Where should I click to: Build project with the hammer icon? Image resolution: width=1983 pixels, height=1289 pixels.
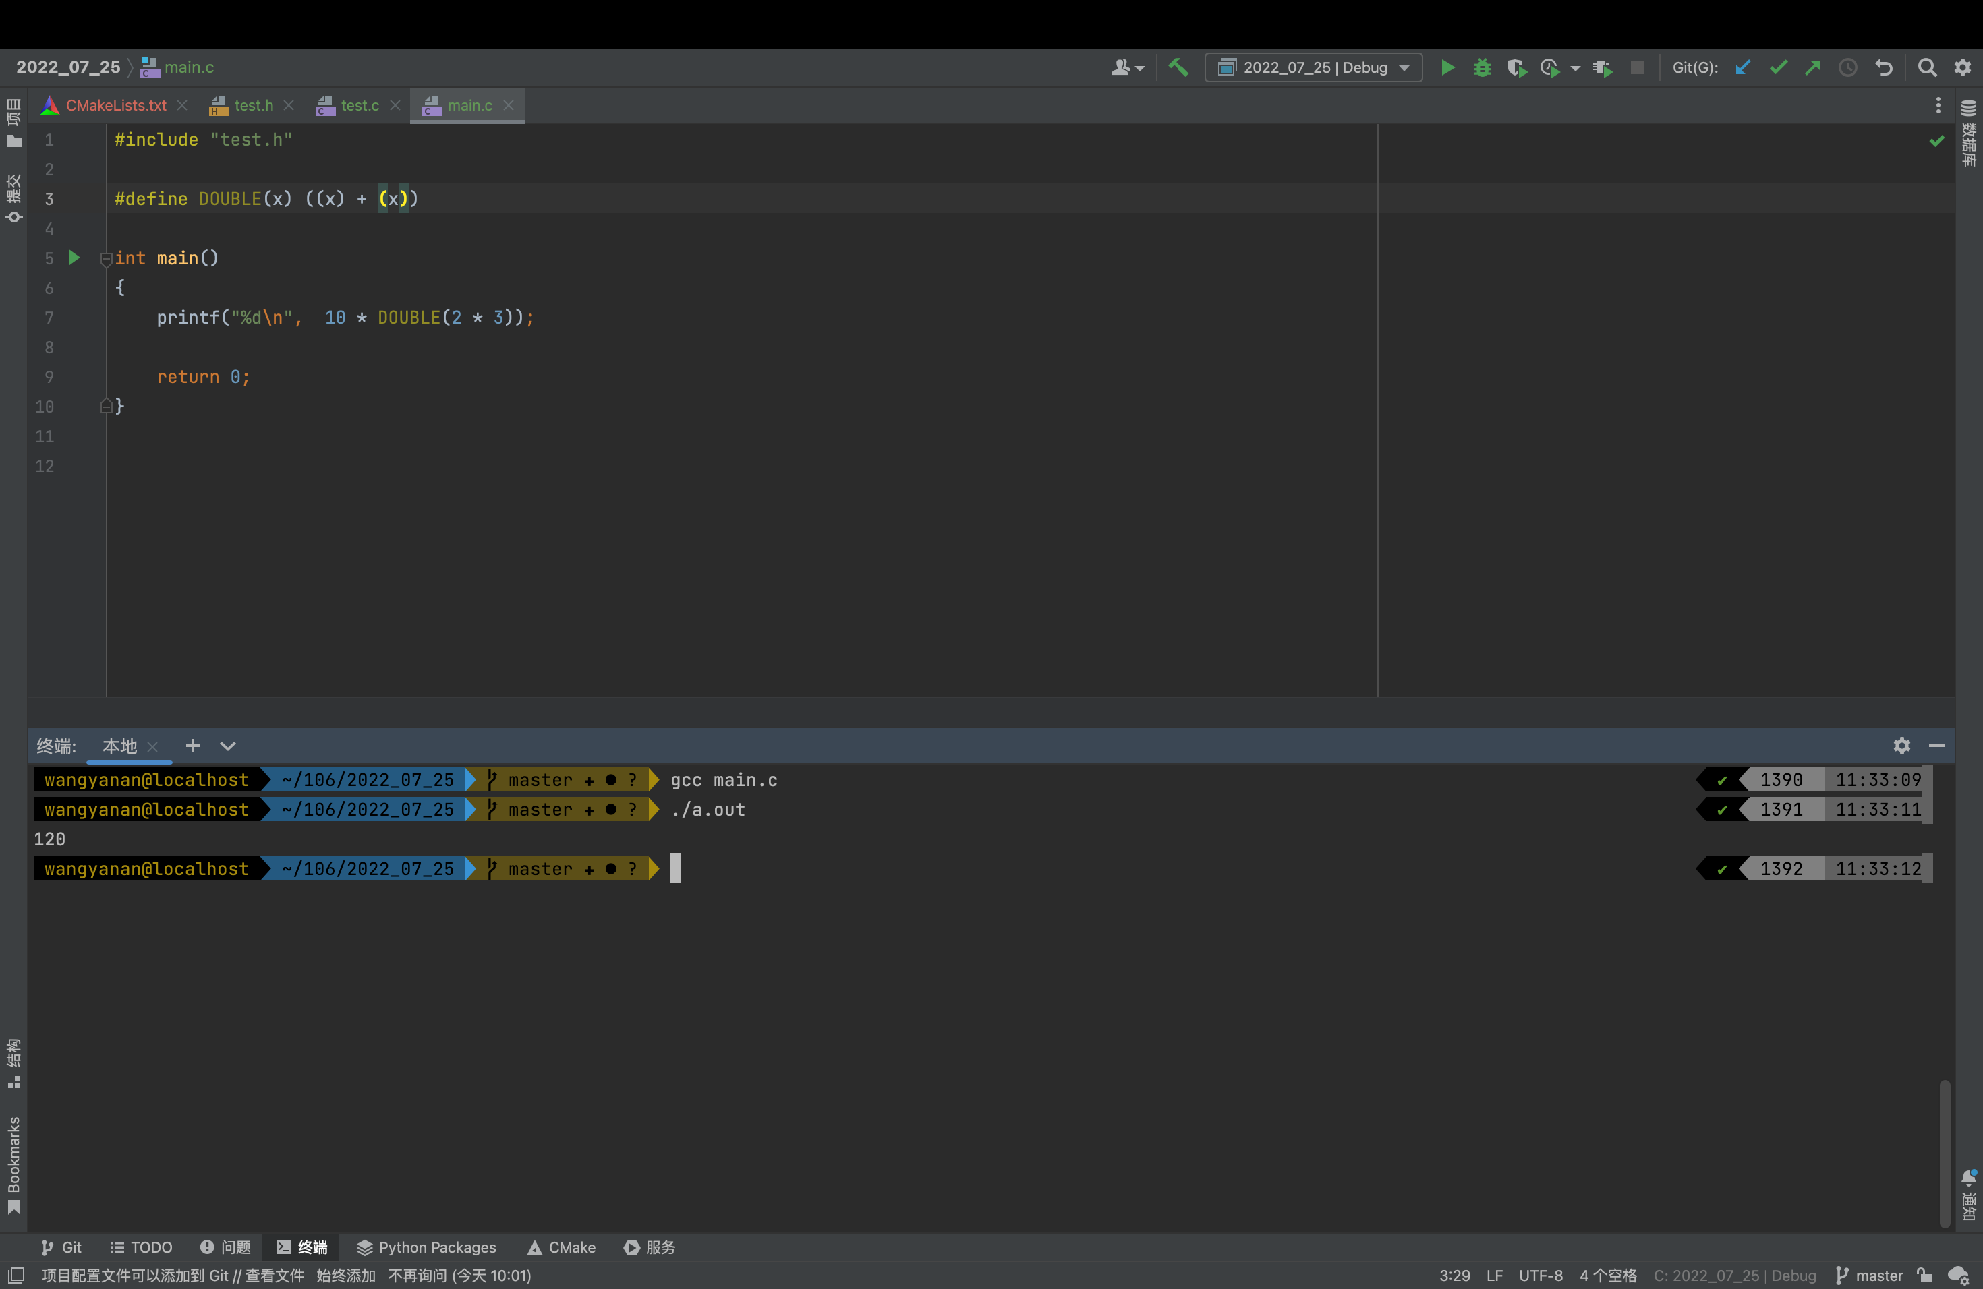[x=1178, y=67]
